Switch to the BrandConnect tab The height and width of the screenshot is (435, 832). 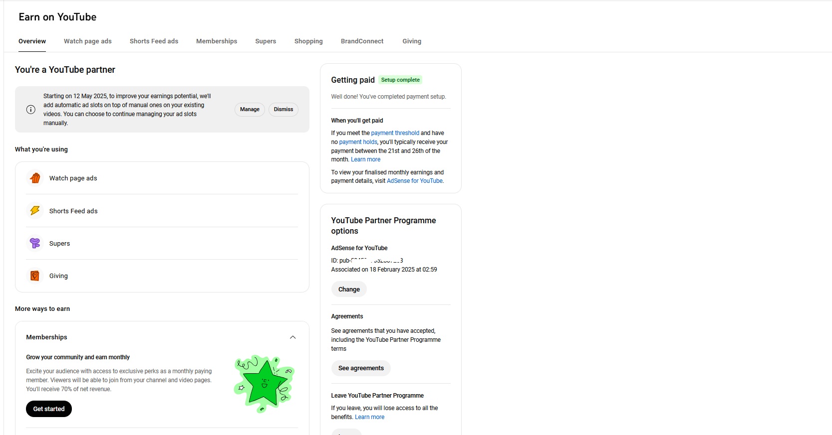pyautogui.click(x=362, y=41)
